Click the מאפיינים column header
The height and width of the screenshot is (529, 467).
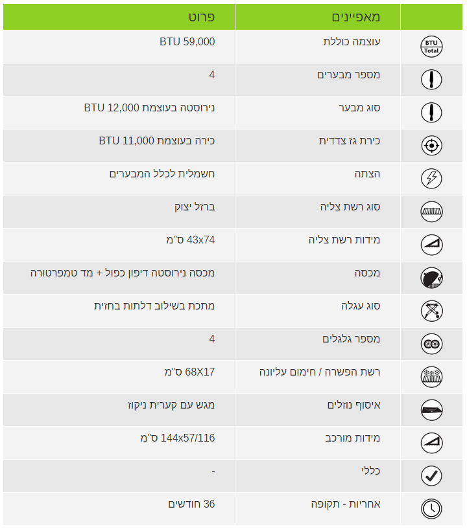356,17
